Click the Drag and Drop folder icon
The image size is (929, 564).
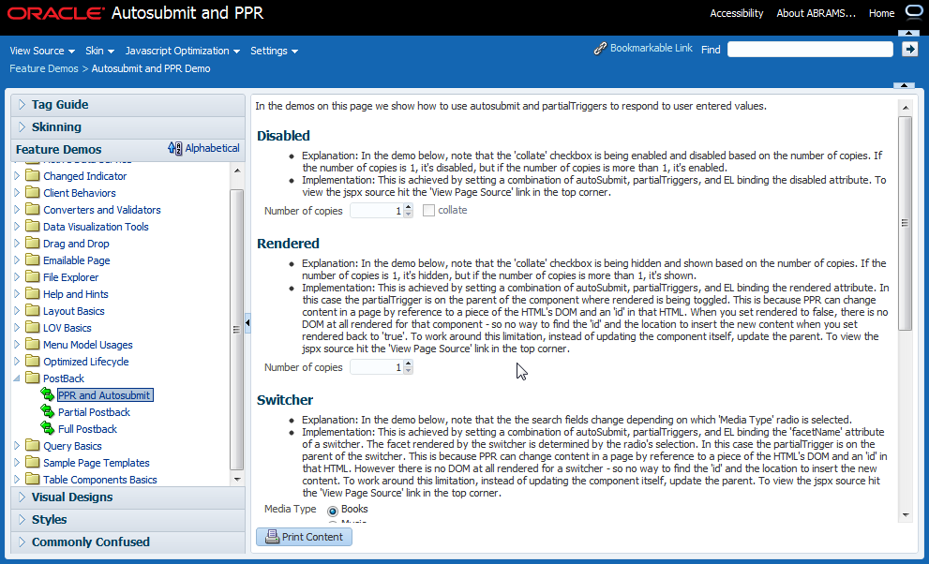point(33,244)
